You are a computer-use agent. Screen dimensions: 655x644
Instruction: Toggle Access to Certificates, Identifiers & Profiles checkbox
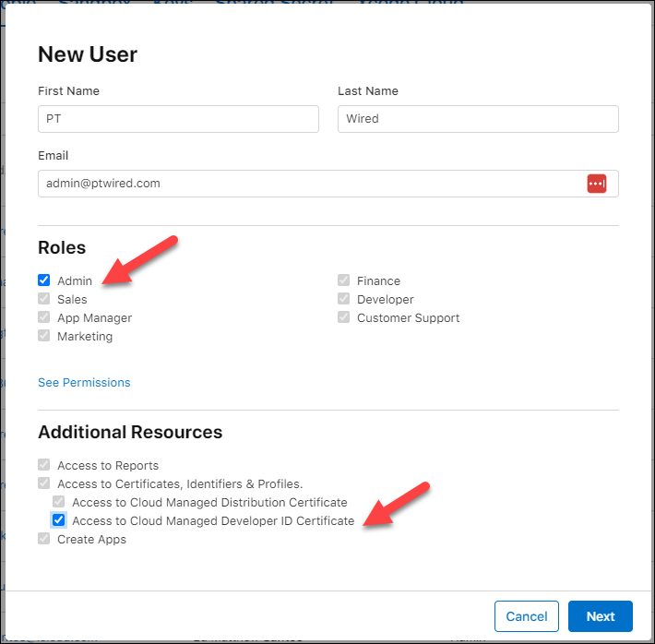pyautogui.click(x=44, y=483)
